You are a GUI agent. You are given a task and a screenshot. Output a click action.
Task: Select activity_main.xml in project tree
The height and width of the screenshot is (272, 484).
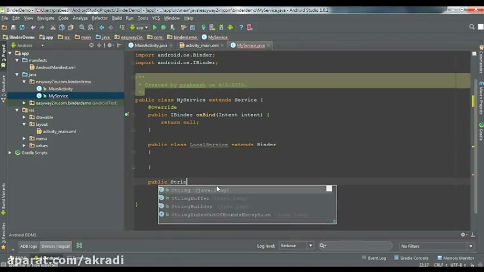tap(56, 131)
